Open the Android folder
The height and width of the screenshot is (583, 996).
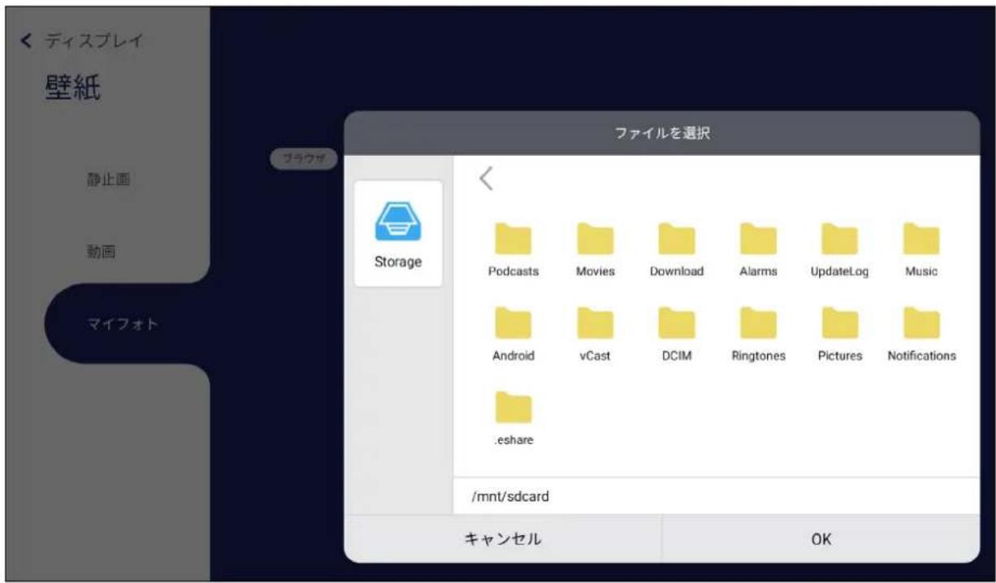tap(513, 333)
